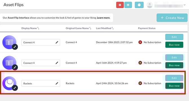Edit the Rackets game icon with pencil badge
This screenshot has height=101, width=189.
15,88
